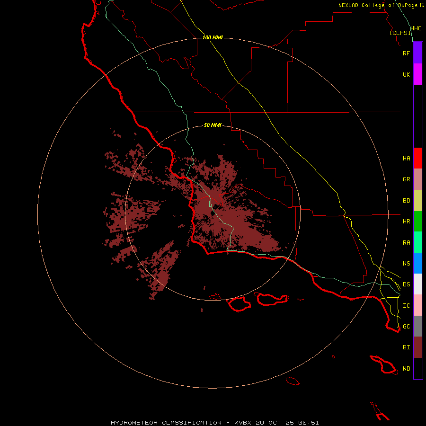Click the "RA" legend label
This screenshot has width=426, height=426.
coord(406,243)
